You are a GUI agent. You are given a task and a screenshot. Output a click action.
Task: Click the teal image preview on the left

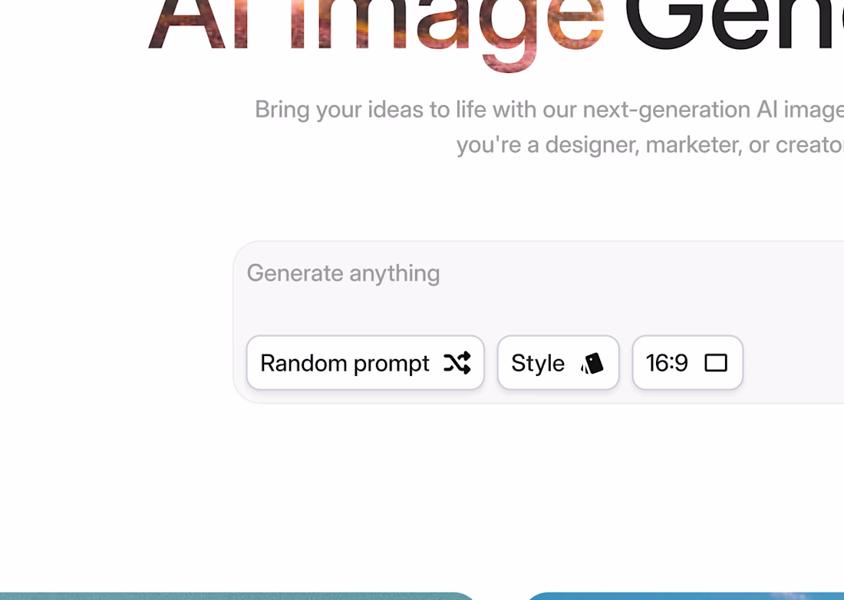tap(230, 597)
